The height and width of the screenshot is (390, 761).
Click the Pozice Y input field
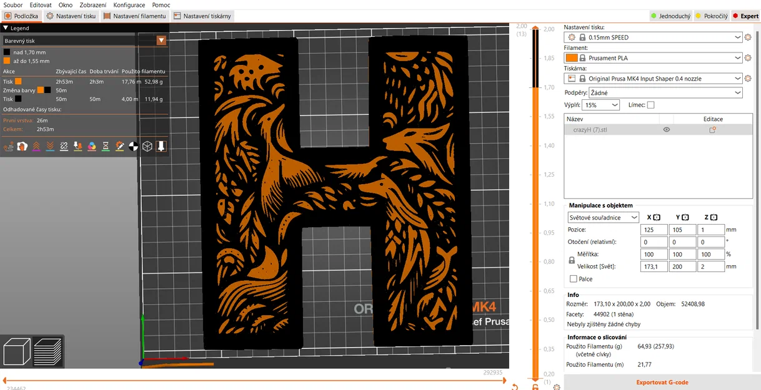[x=682, y=230]
